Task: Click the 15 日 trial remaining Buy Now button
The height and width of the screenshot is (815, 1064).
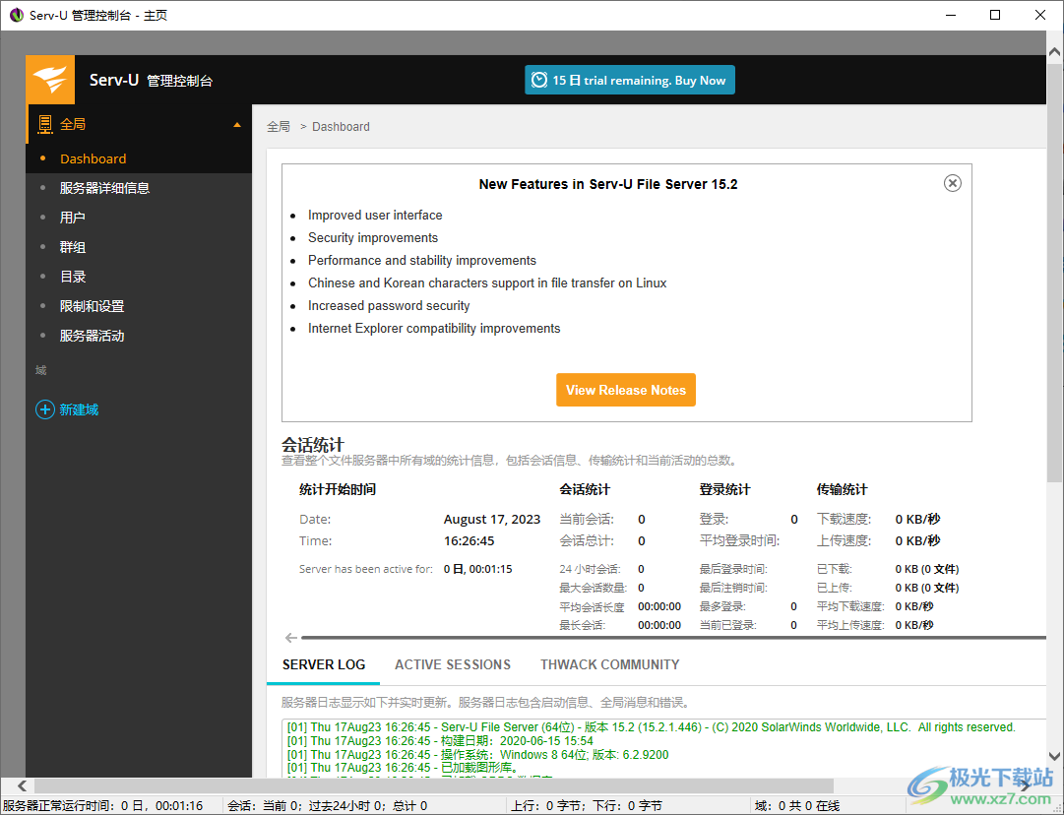Action: click(x=630, y=80)
